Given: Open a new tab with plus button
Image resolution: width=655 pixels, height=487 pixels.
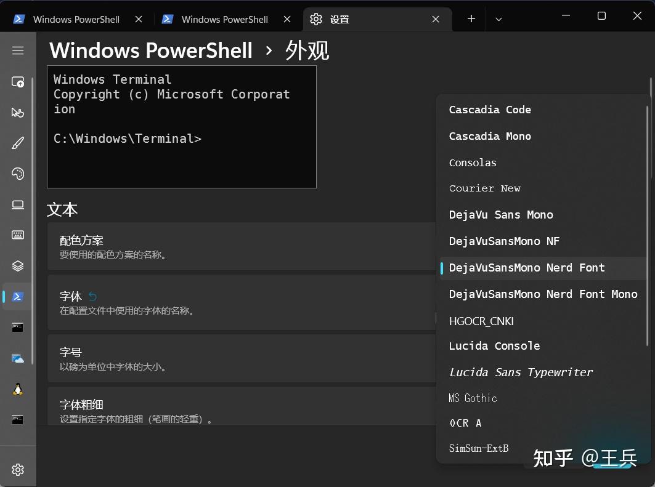Looking at the screenshot, I should [x=471, y=19].
